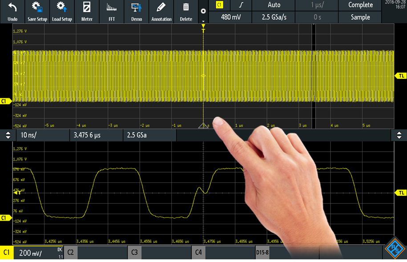
Task: Toggle channel C3 on
Action: click(x=159, y=253)
